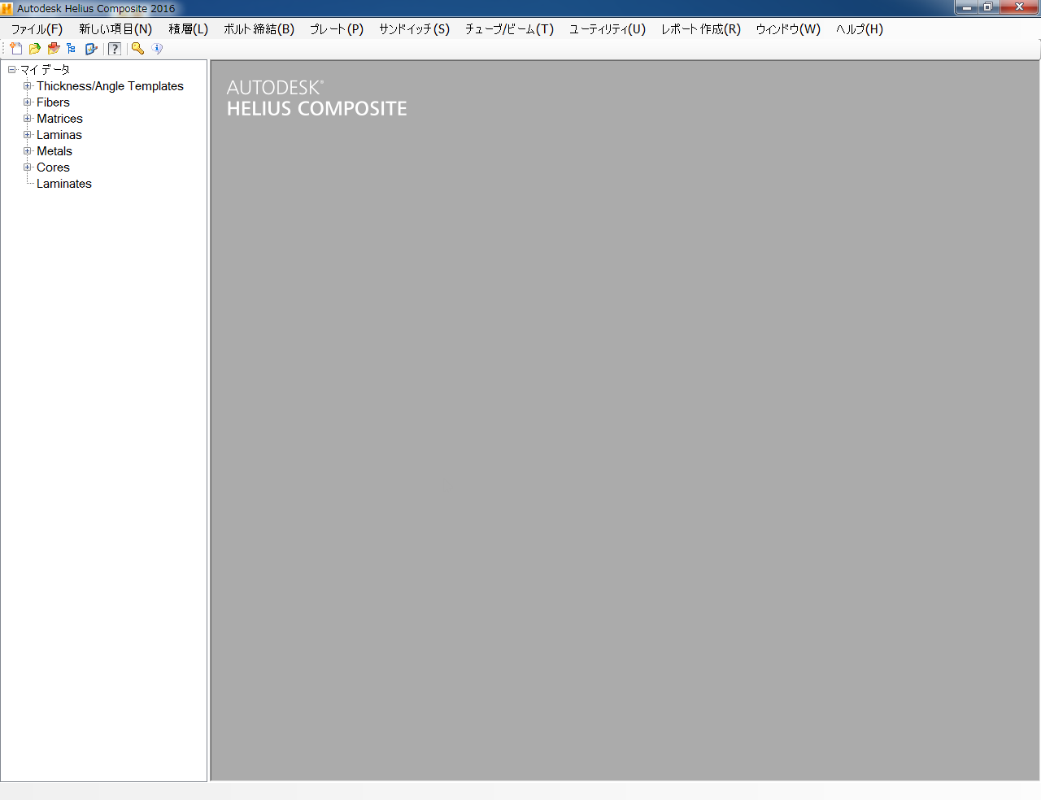
Task: Click the info speech bubble icon
Action: pyautogui.click(x=157, y=49)
